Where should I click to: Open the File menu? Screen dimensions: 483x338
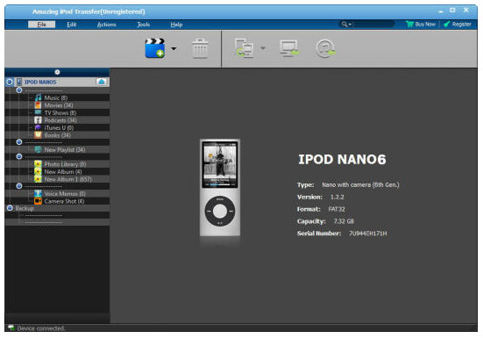[41, 25]
